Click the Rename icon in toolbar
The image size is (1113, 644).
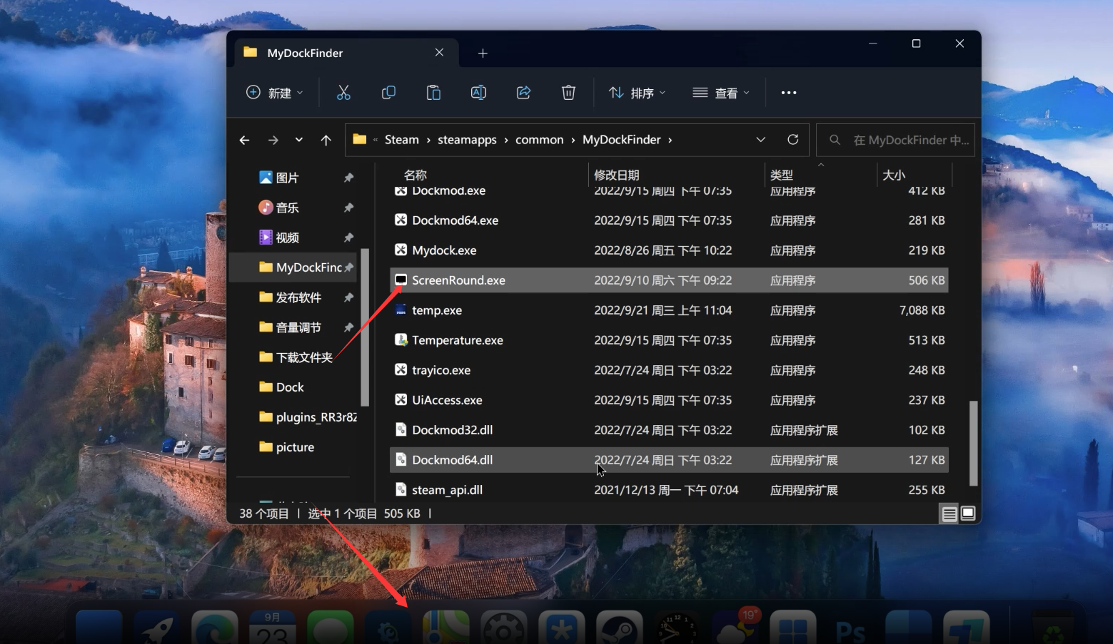coord(478,93)
